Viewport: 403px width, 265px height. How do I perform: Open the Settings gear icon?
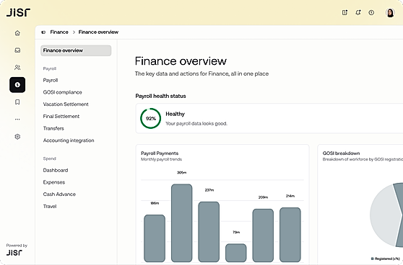pos(17,136)
